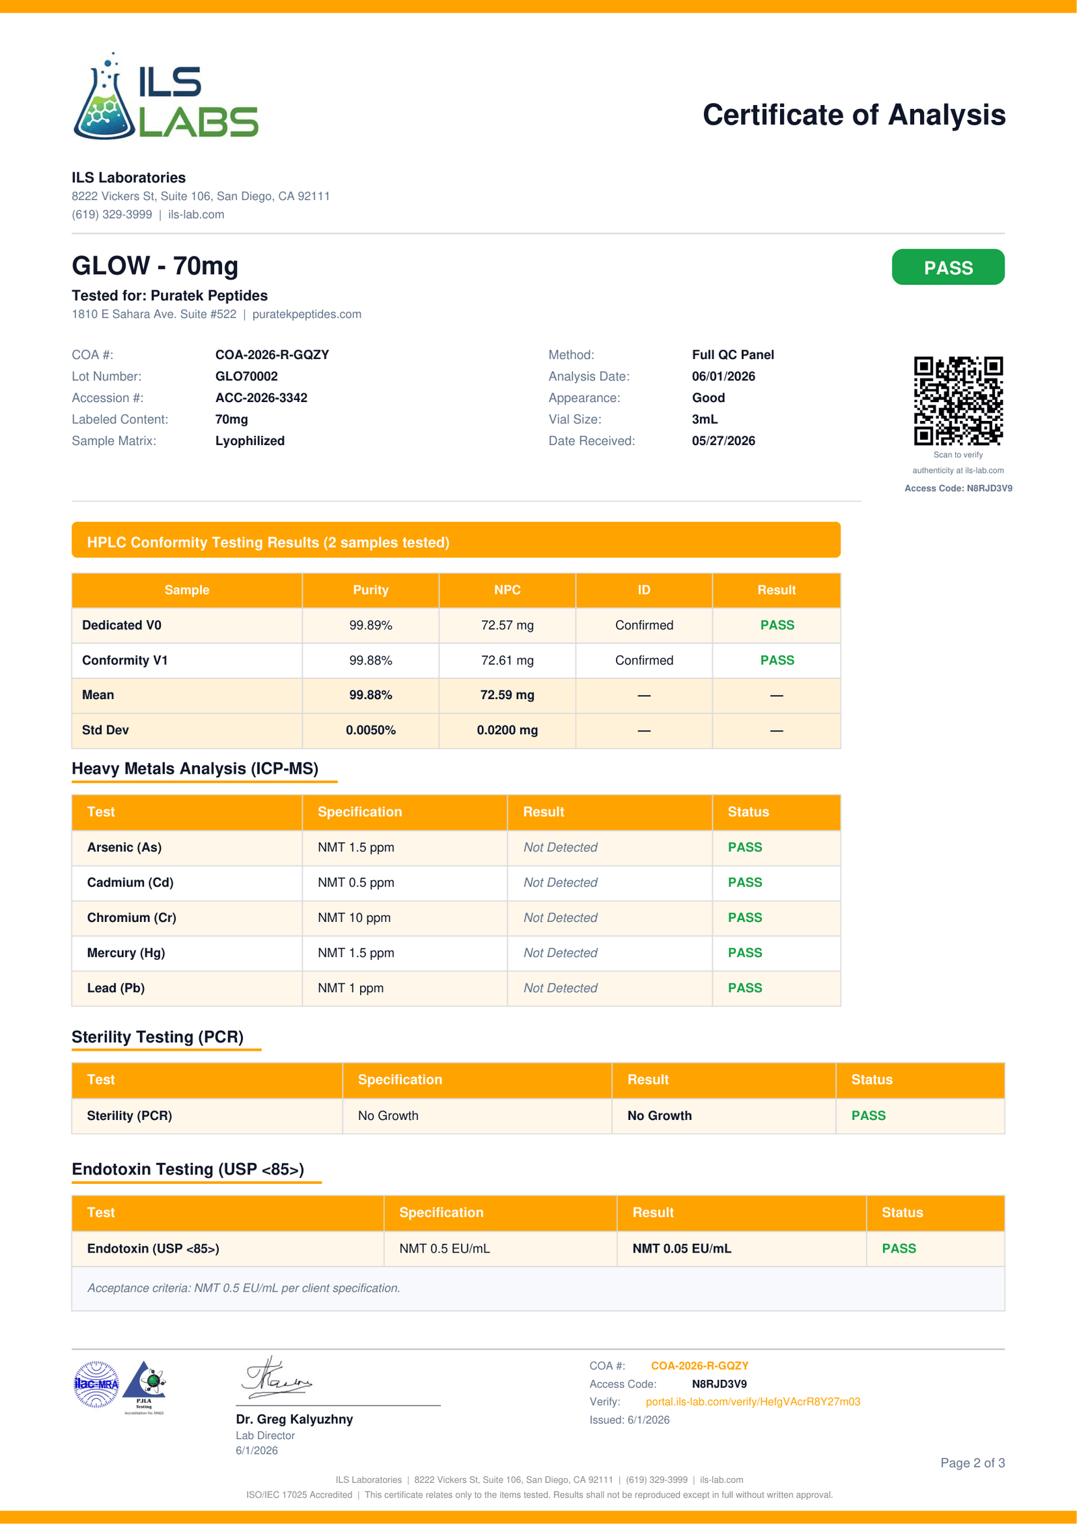Click "Tested for: Puratek Peptides" line
This screenshot has height=1524, width=1077.
tap(170, 296)
